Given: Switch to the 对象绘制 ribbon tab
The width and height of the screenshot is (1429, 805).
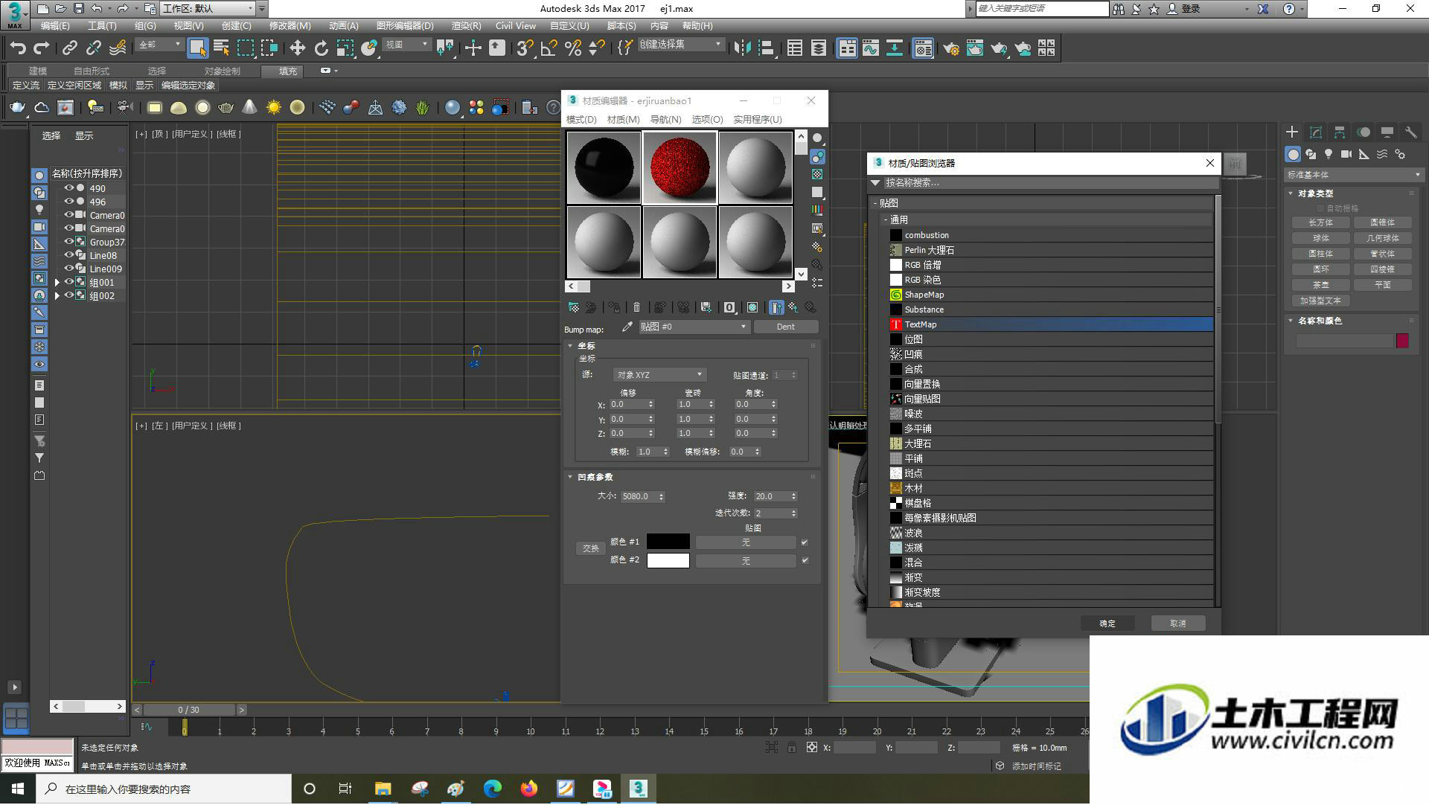Looking at the screenshot, I should 222,71.
